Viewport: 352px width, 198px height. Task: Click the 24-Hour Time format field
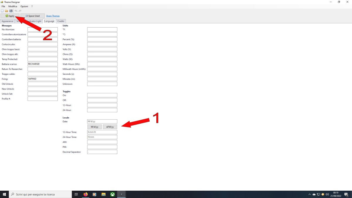102,137
